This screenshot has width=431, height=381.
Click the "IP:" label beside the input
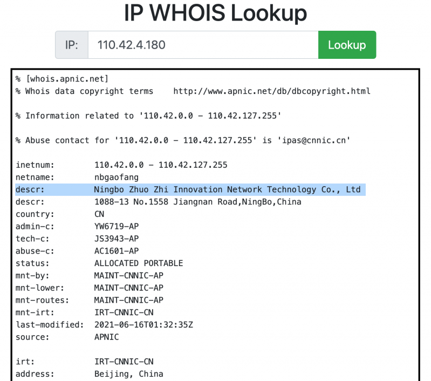[72, 45]
